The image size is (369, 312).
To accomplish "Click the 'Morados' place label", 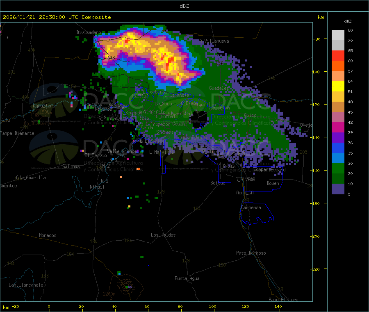I will click(x=48, y=235).
